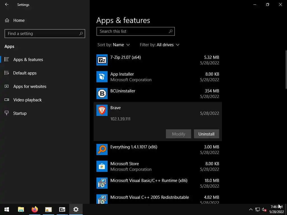Viewport: 287px width, 215px height.
Task: Select the App Installer entry name
Action: [122, 74]
